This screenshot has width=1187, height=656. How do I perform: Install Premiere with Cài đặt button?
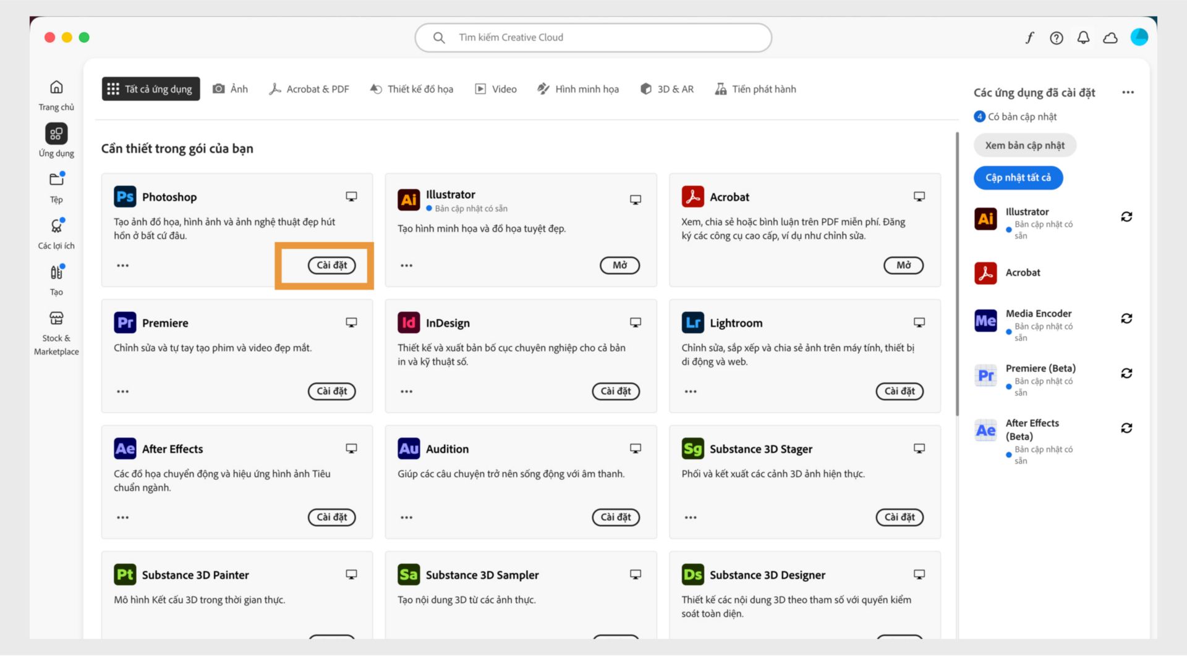pos(332,392)
